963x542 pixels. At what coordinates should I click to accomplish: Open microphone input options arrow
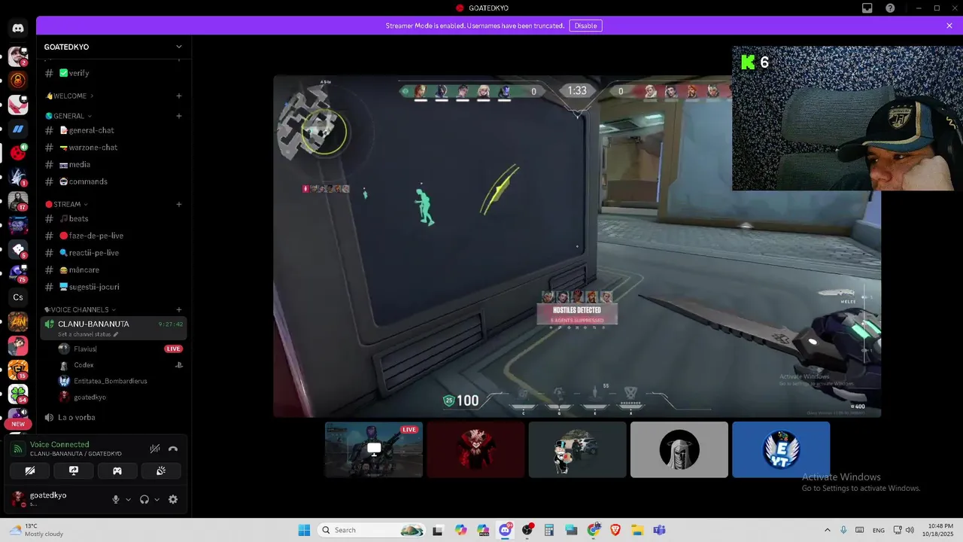pos(128,500)
